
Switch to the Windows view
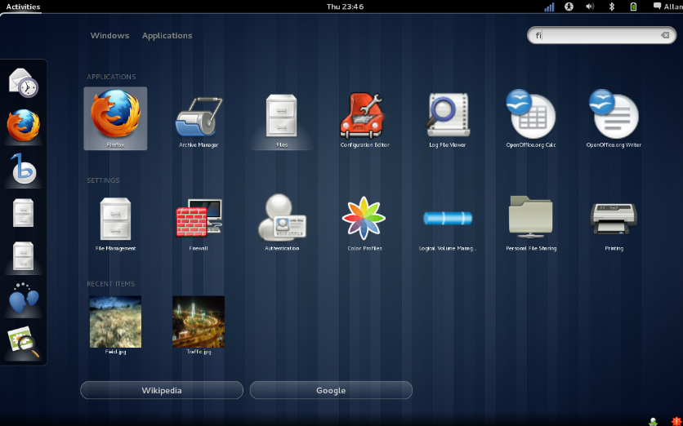[109, 36]
